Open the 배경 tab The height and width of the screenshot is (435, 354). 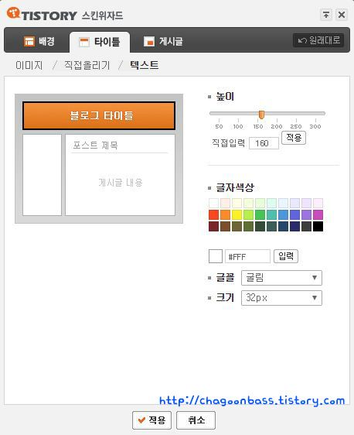click(x=39, y=42)
